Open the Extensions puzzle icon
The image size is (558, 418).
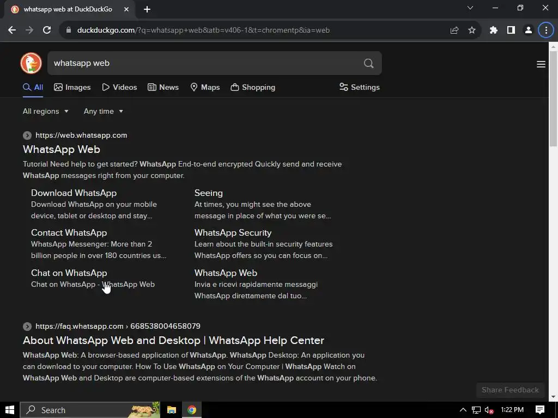click(493, 30)
